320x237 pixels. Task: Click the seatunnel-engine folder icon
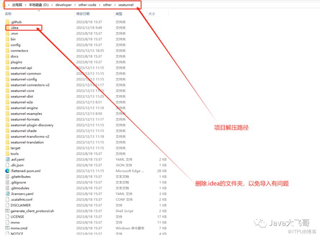coord(8,108)
